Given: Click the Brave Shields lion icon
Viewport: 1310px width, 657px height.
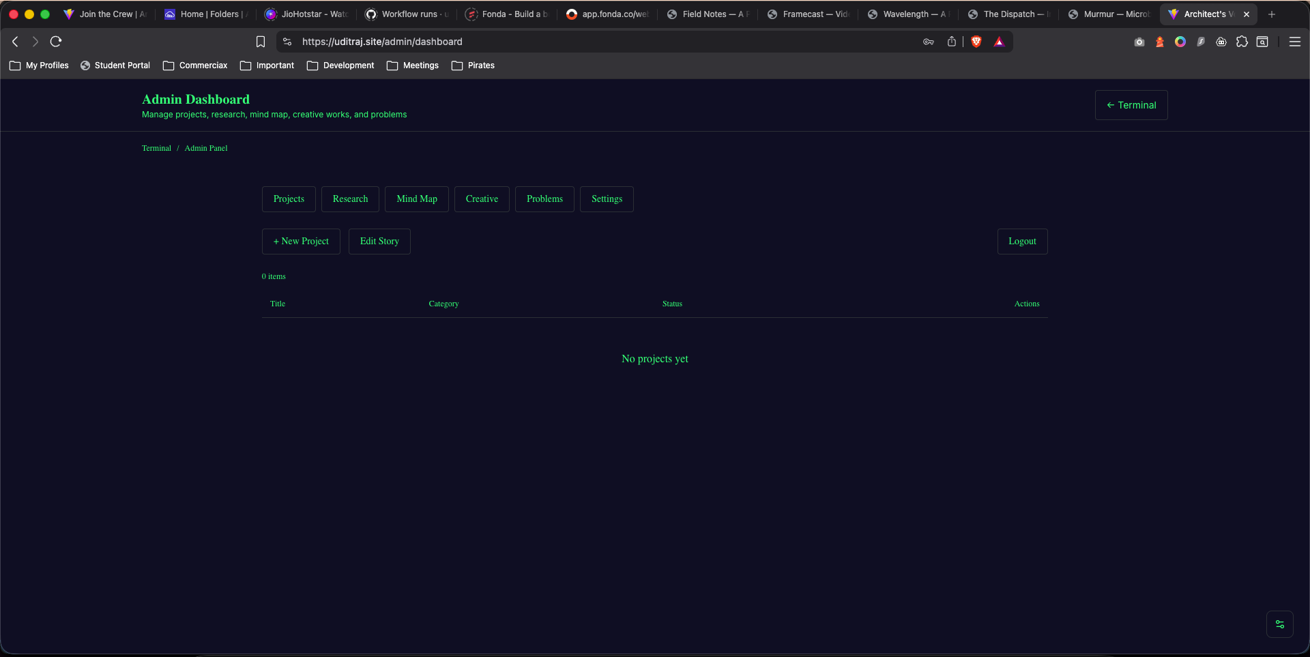Looking at the screenshot, I should [976, 42].
